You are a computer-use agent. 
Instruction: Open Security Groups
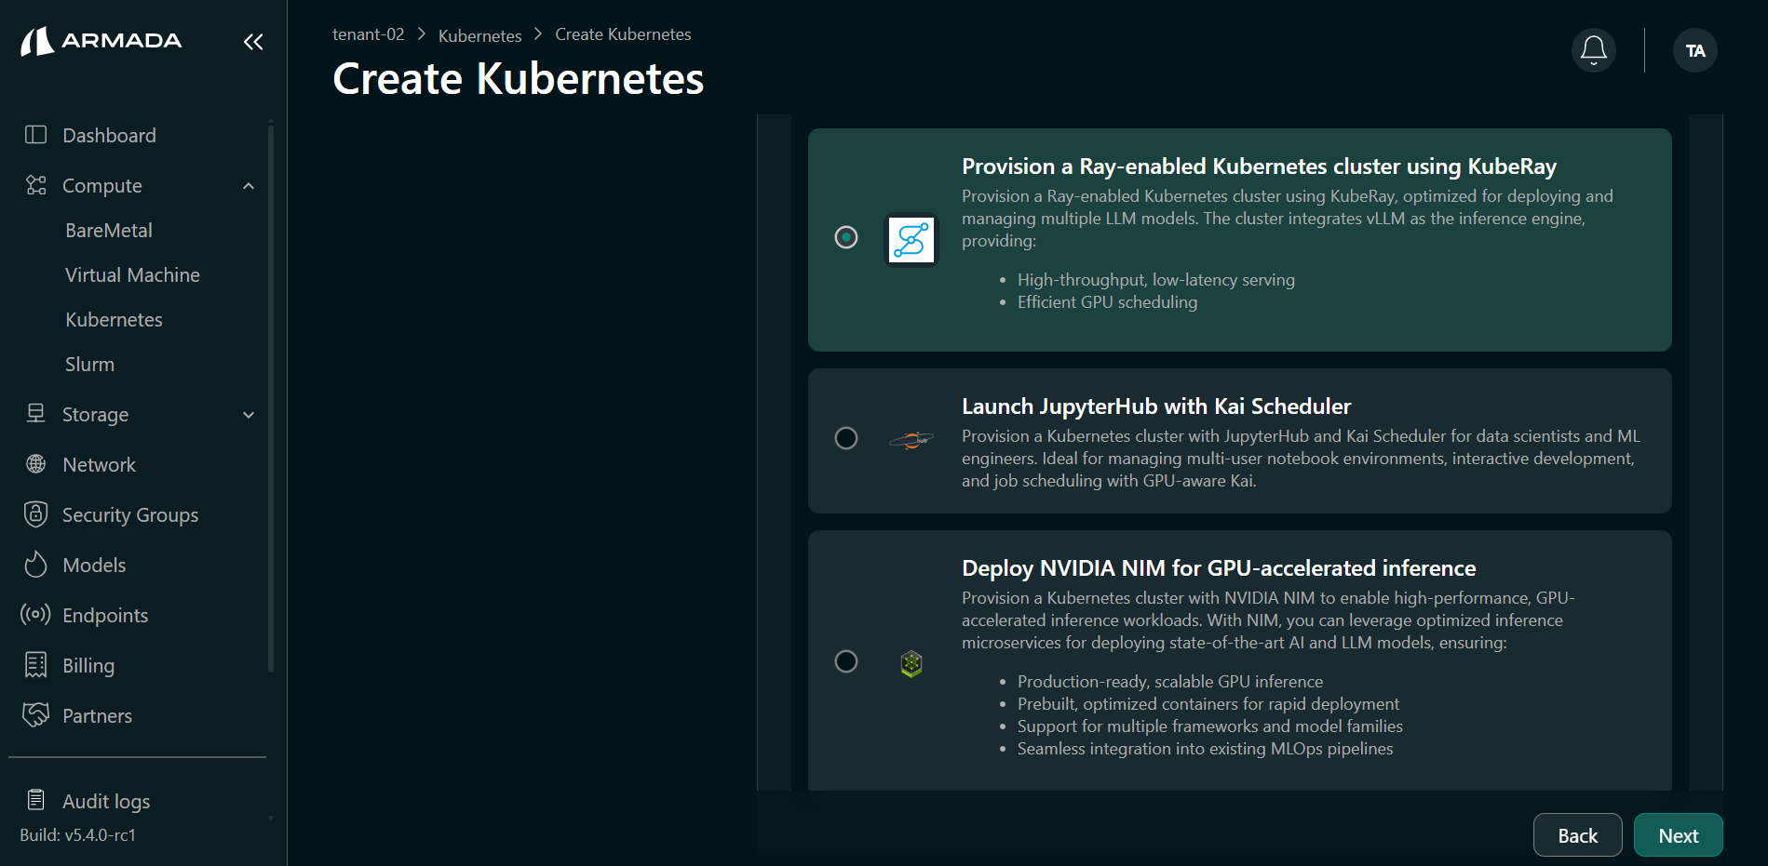tap(130, 515)
